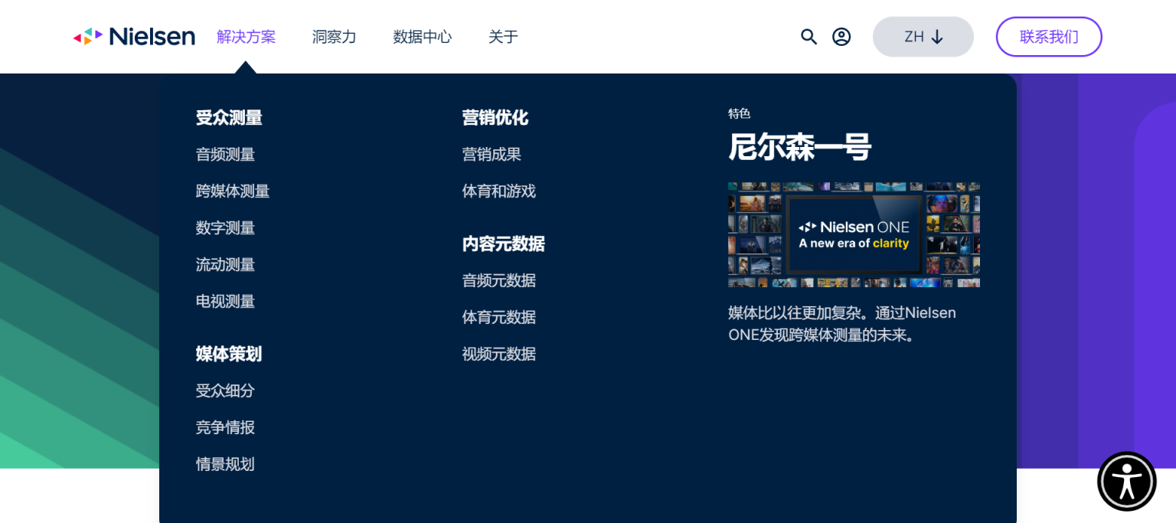The height and width of the screenshot is (523, 1176).
Task: Open 体育和游戏 link
Action: point(498,191)
